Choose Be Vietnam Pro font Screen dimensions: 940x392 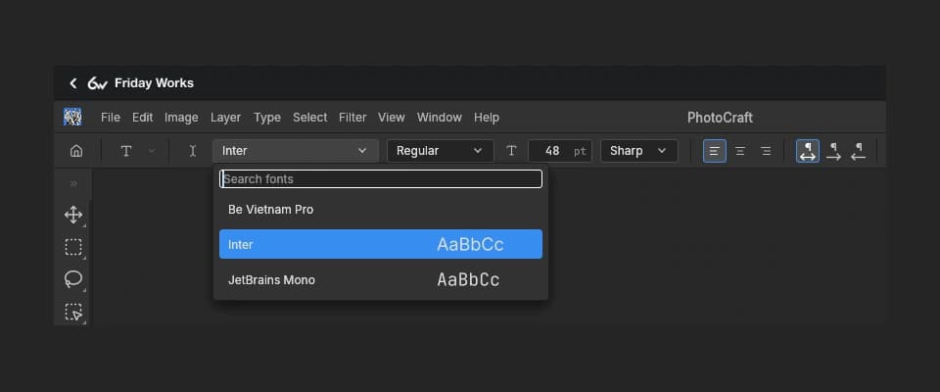[x=381, y=210]
